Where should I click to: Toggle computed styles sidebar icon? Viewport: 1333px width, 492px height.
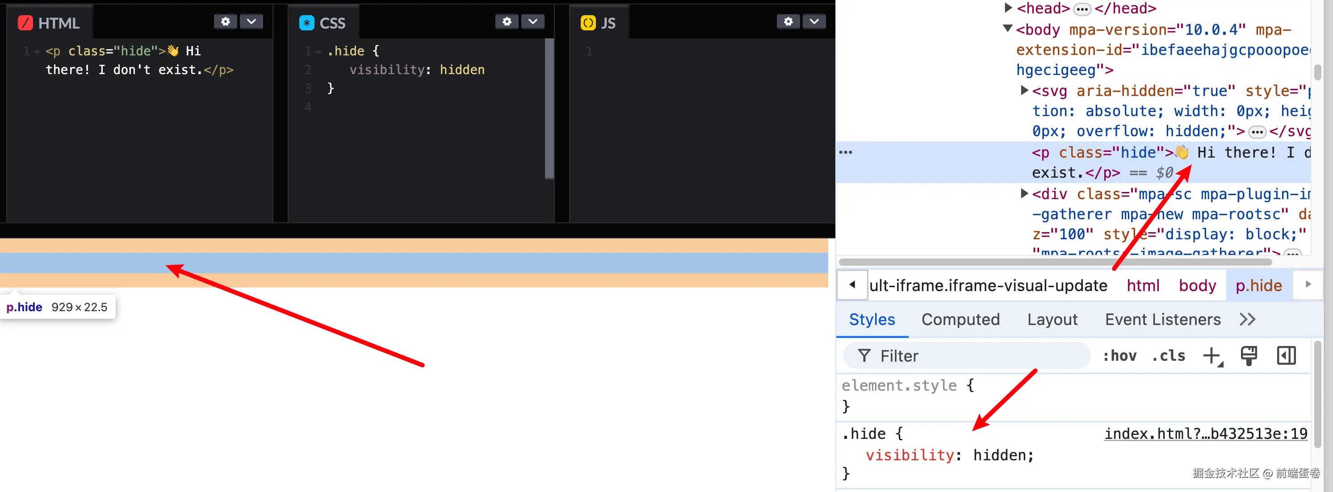[x=1286, y=356]
